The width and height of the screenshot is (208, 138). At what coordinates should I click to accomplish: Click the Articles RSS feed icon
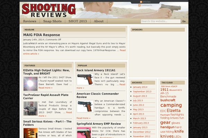pyautogui.click(x=141, y=2)
